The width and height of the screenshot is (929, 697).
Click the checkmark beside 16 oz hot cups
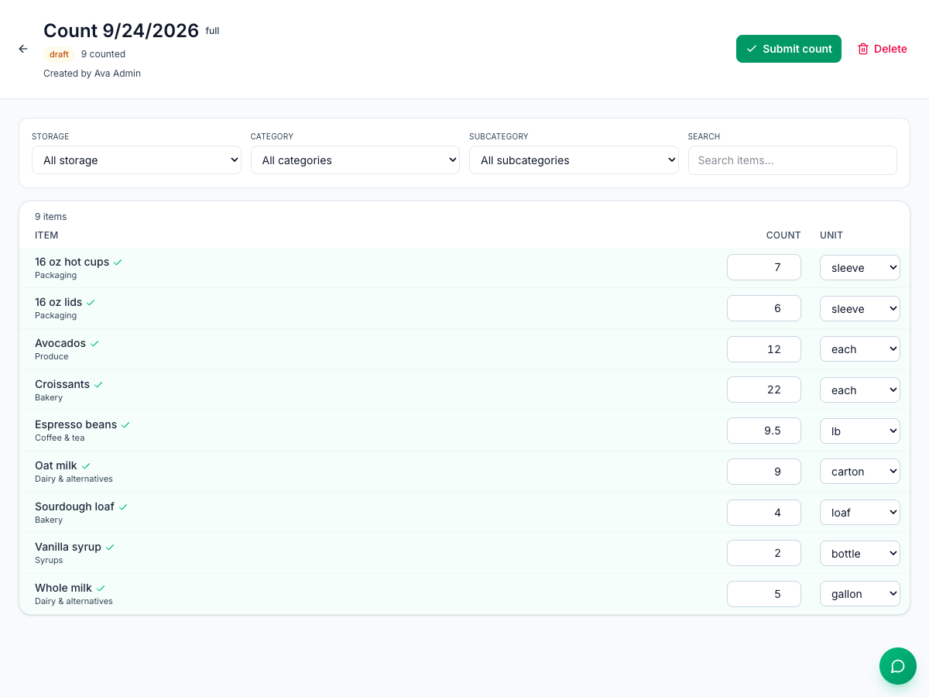118,263
